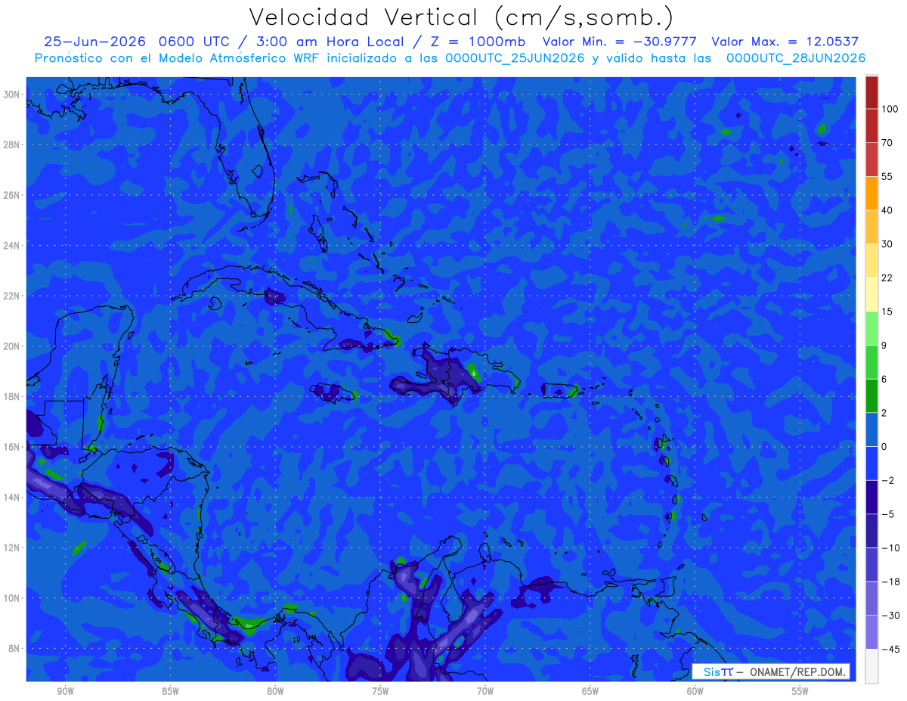Select the dark green swatch between 2 and 6

[871, 395]
